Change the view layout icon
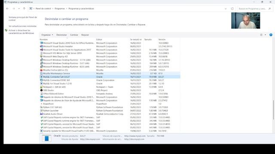275x154 pixels. (x=261, y=35)
